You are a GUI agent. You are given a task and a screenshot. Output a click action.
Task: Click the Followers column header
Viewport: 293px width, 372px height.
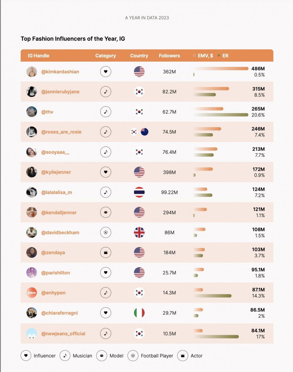169,56
